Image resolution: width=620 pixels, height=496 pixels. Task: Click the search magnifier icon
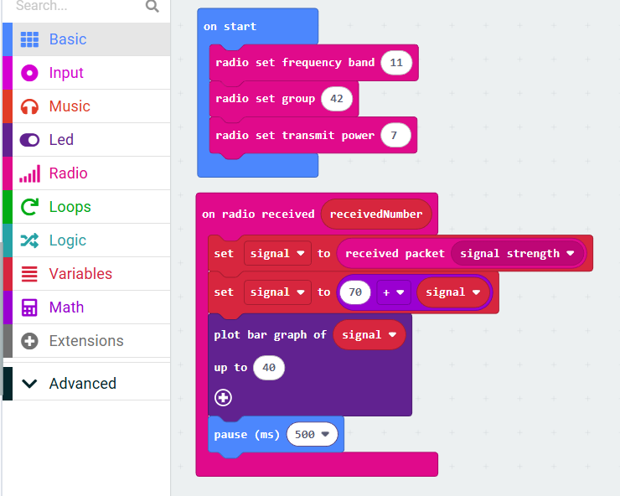click(x=152, y=7)
